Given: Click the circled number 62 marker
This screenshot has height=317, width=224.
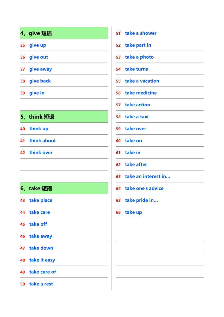Looking at the screenshot, I should tap(118, 164).
